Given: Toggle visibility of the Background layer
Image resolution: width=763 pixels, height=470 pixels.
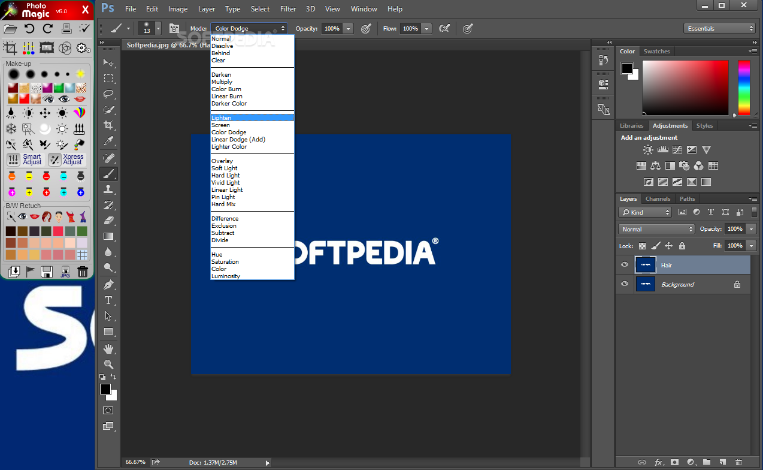Looking at the screenshot, I should pyautogui.click(x=625, y=284).
